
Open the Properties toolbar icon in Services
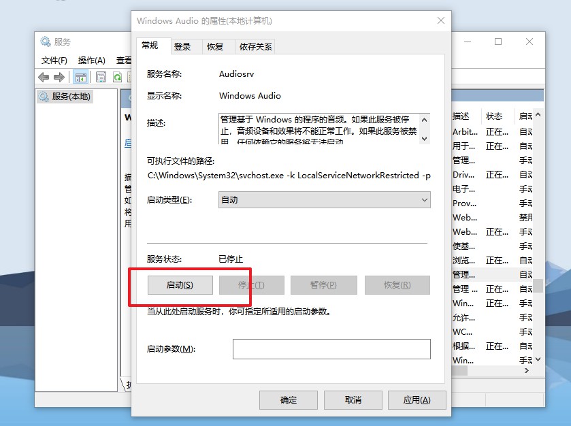(101, 77)
